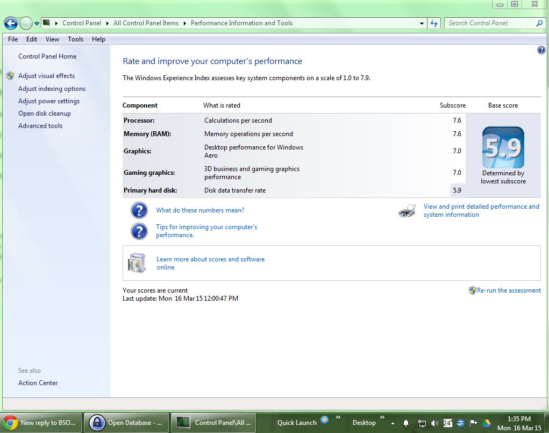Go to Control Panel Home
The image size is (549, 433).
pos(47,56)
